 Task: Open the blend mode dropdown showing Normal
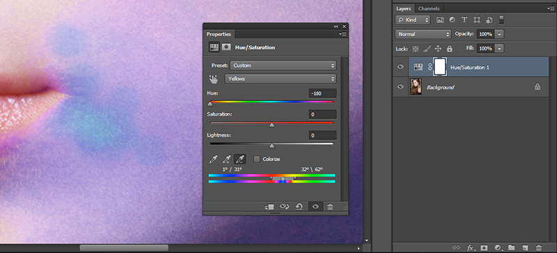423,34
